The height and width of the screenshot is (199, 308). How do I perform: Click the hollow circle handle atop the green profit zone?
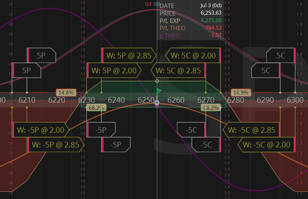(157, 81)
